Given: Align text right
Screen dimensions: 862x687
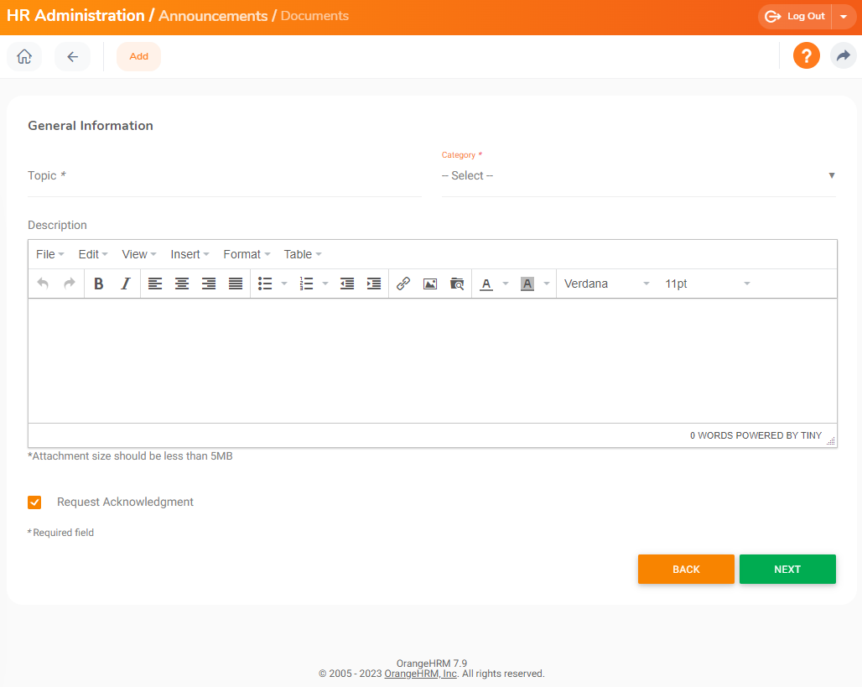Looking at the screenshot, I should pos(209,284).
